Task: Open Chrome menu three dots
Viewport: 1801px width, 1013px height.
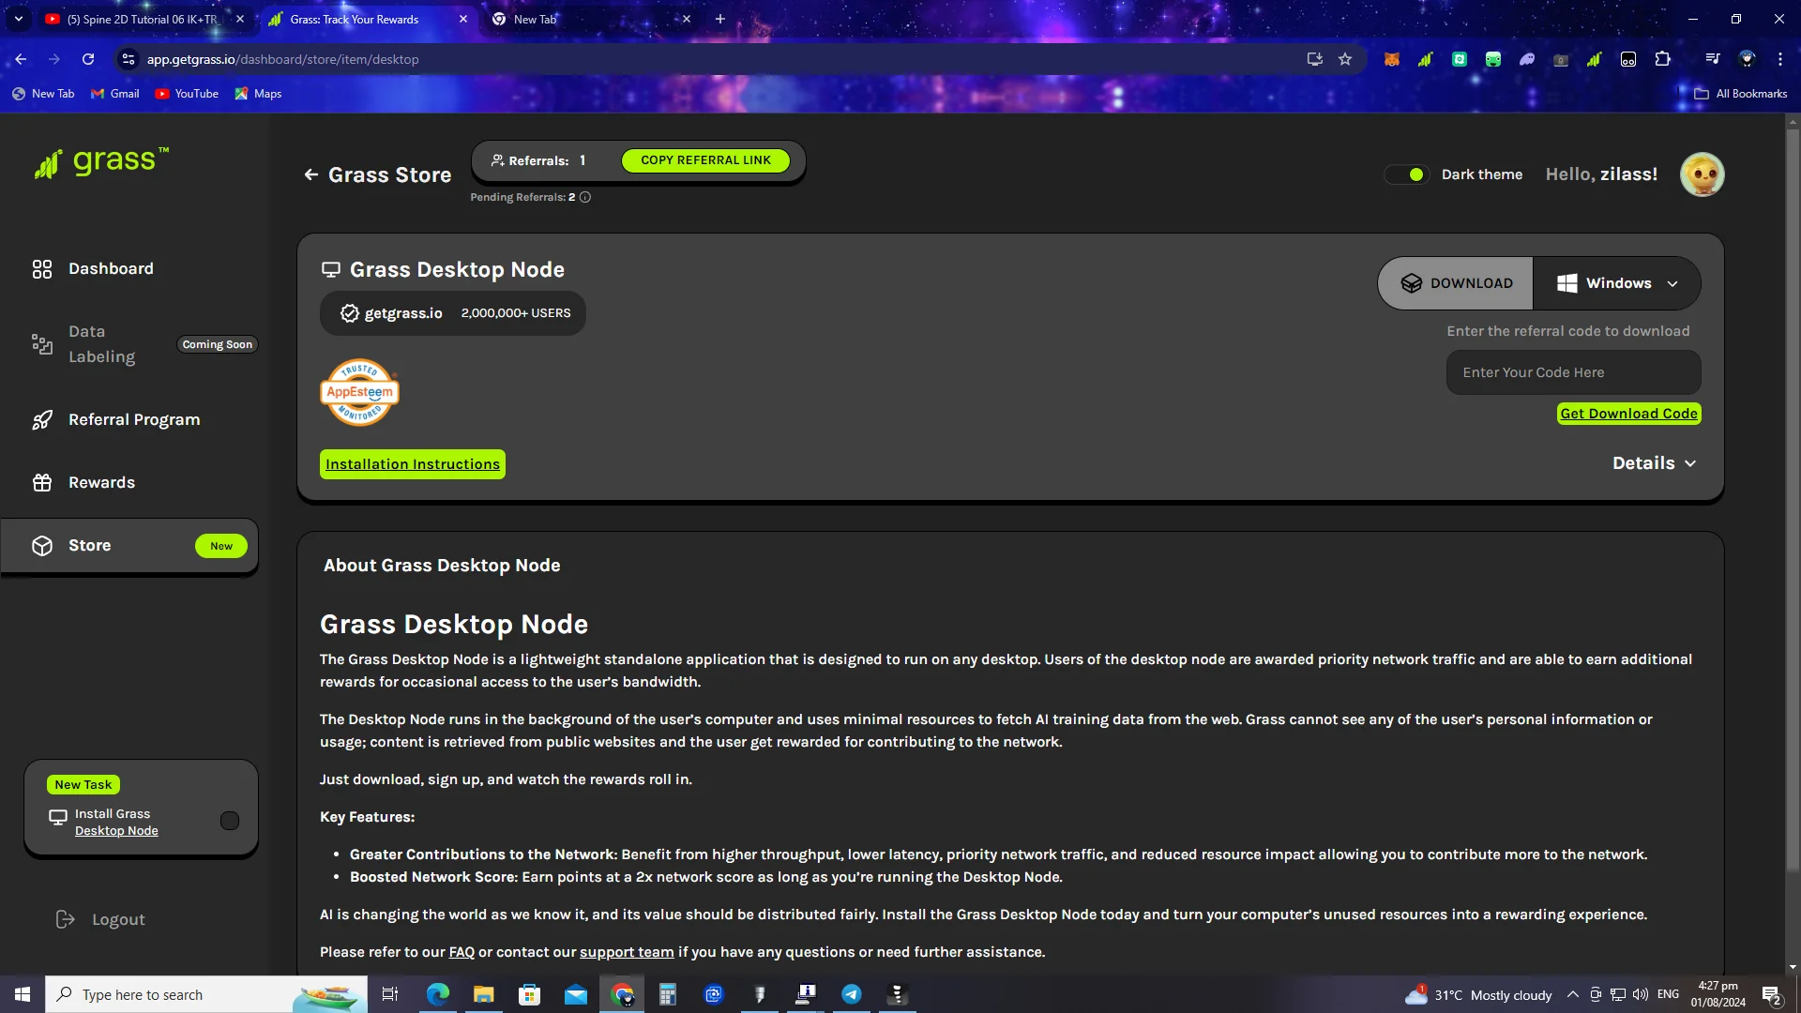Action: [1780, 59]
